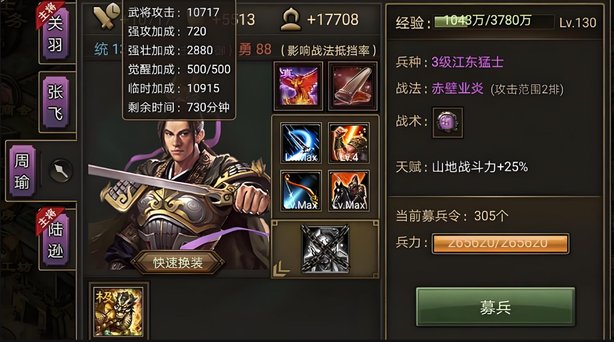Viewport: 614px width, 342px height.
Task: Click the sword attack stat icon
Action: pos(106,19)
